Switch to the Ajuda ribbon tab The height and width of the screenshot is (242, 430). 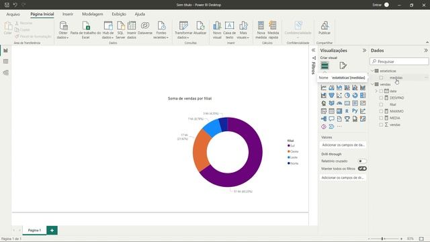pos(140,14)
